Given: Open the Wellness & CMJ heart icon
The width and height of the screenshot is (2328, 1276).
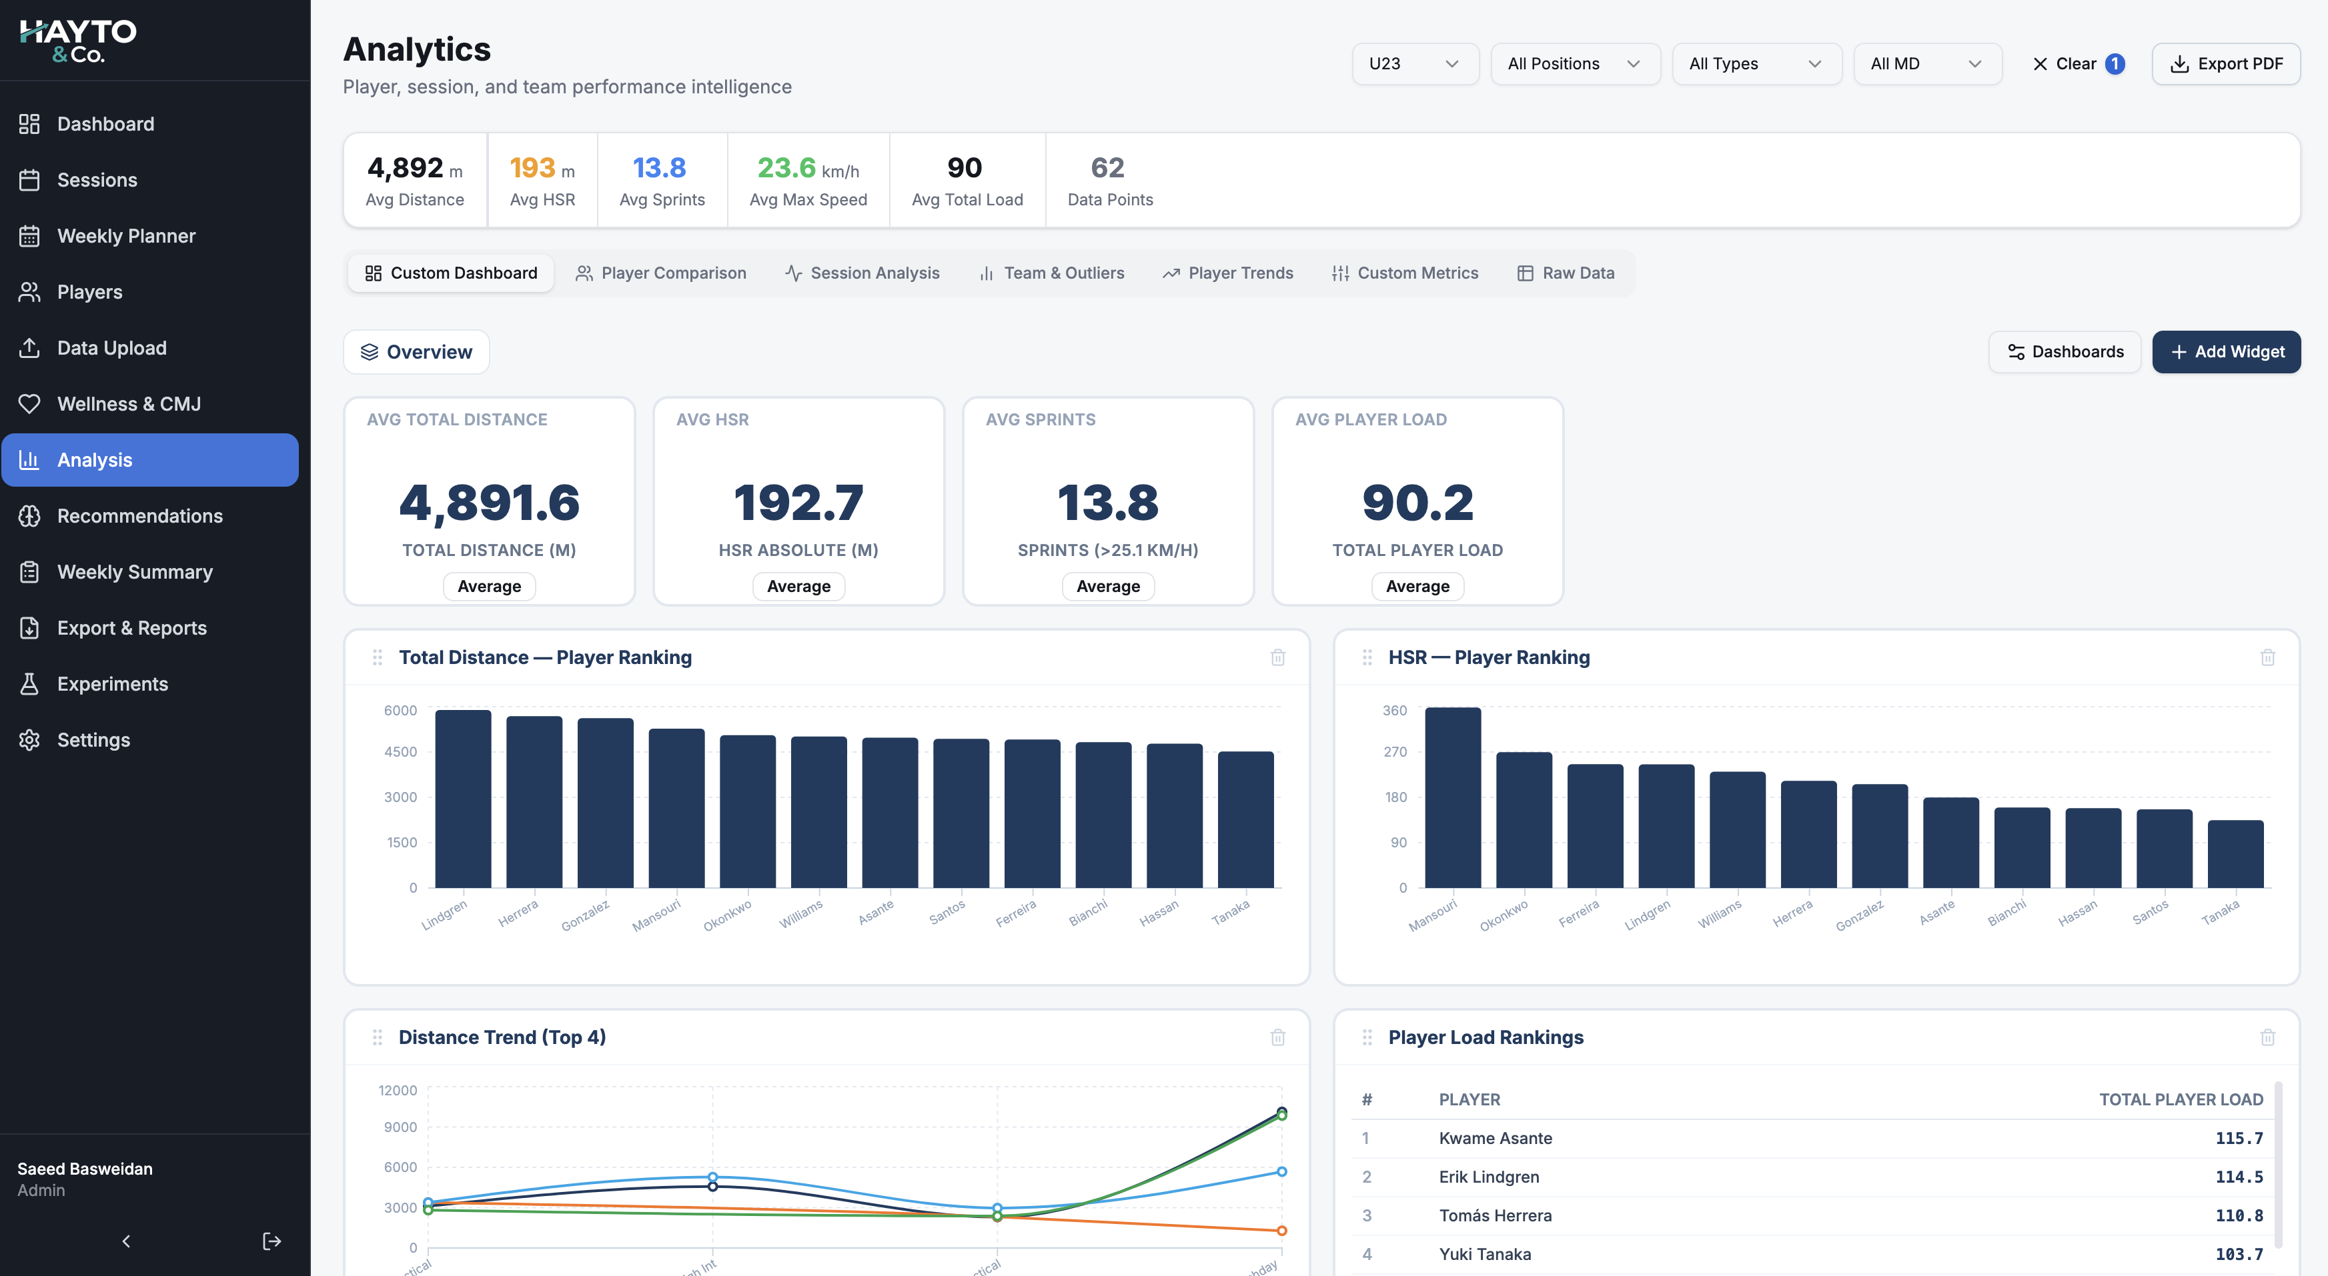Looking at the screenshot, I should (x=30, y=403).
